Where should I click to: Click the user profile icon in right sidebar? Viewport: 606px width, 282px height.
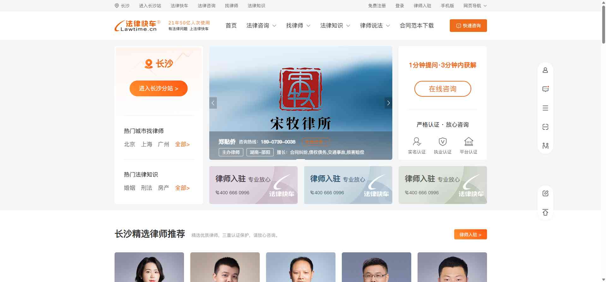[545, 70]
